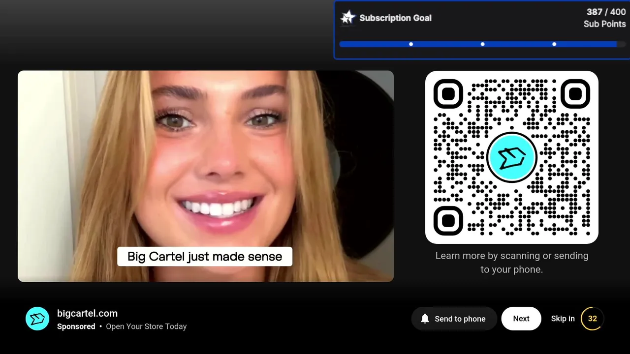Click the Subscription Goal title
Viewport: 630px width, 354px height.
click(395, 18)
